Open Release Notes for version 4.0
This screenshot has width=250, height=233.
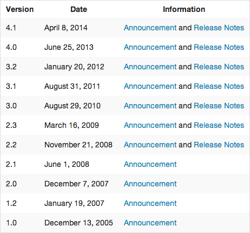point(219,47)
